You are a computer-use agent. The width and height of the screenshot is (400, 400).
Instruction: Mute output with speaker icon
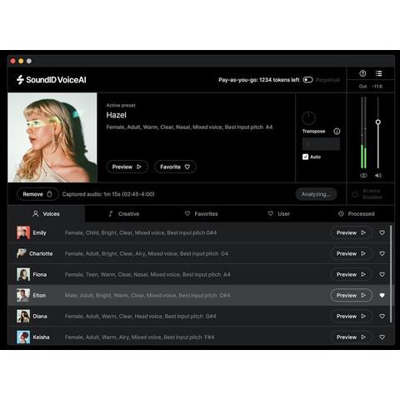[378, 176]
